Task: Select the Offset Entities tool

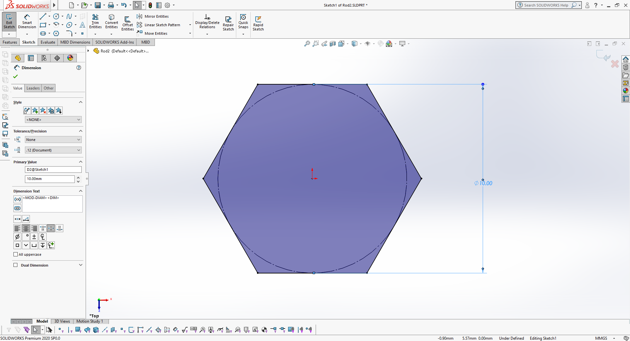Action: tap(128, 23)
